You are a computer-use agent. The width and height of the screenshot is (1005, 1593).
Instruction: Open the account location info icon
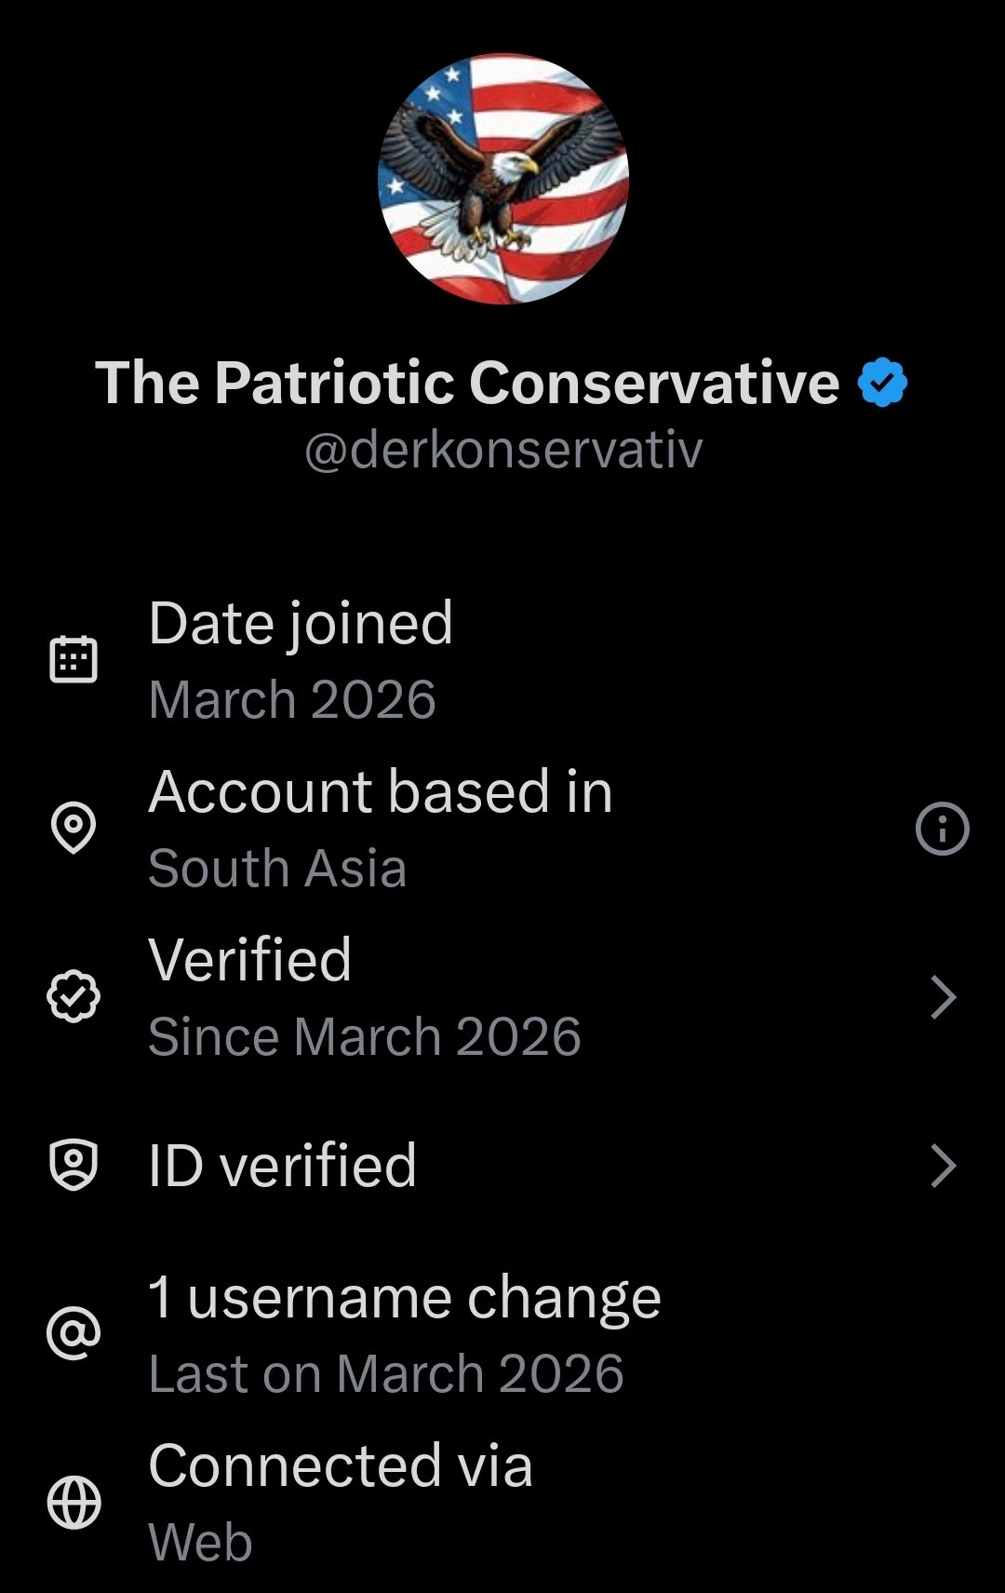[942, 828]
